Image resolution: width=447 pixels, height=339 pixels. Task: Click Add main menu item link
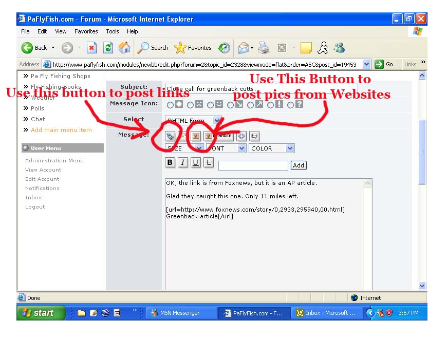tap(61, 130)
